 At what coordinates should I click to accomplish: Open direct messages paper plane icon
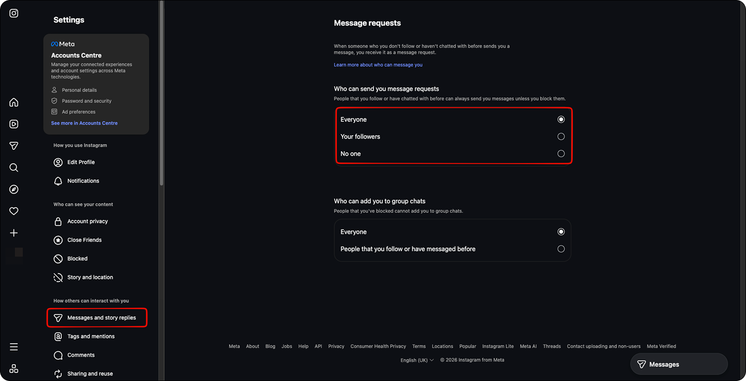coord(14,146)
